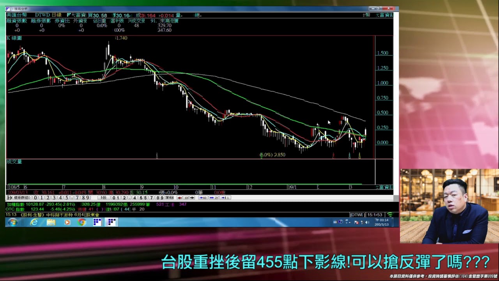Screen dimensions: 499x281
Task: Open the Windows Start menu
Action: [x=12, y=222]
